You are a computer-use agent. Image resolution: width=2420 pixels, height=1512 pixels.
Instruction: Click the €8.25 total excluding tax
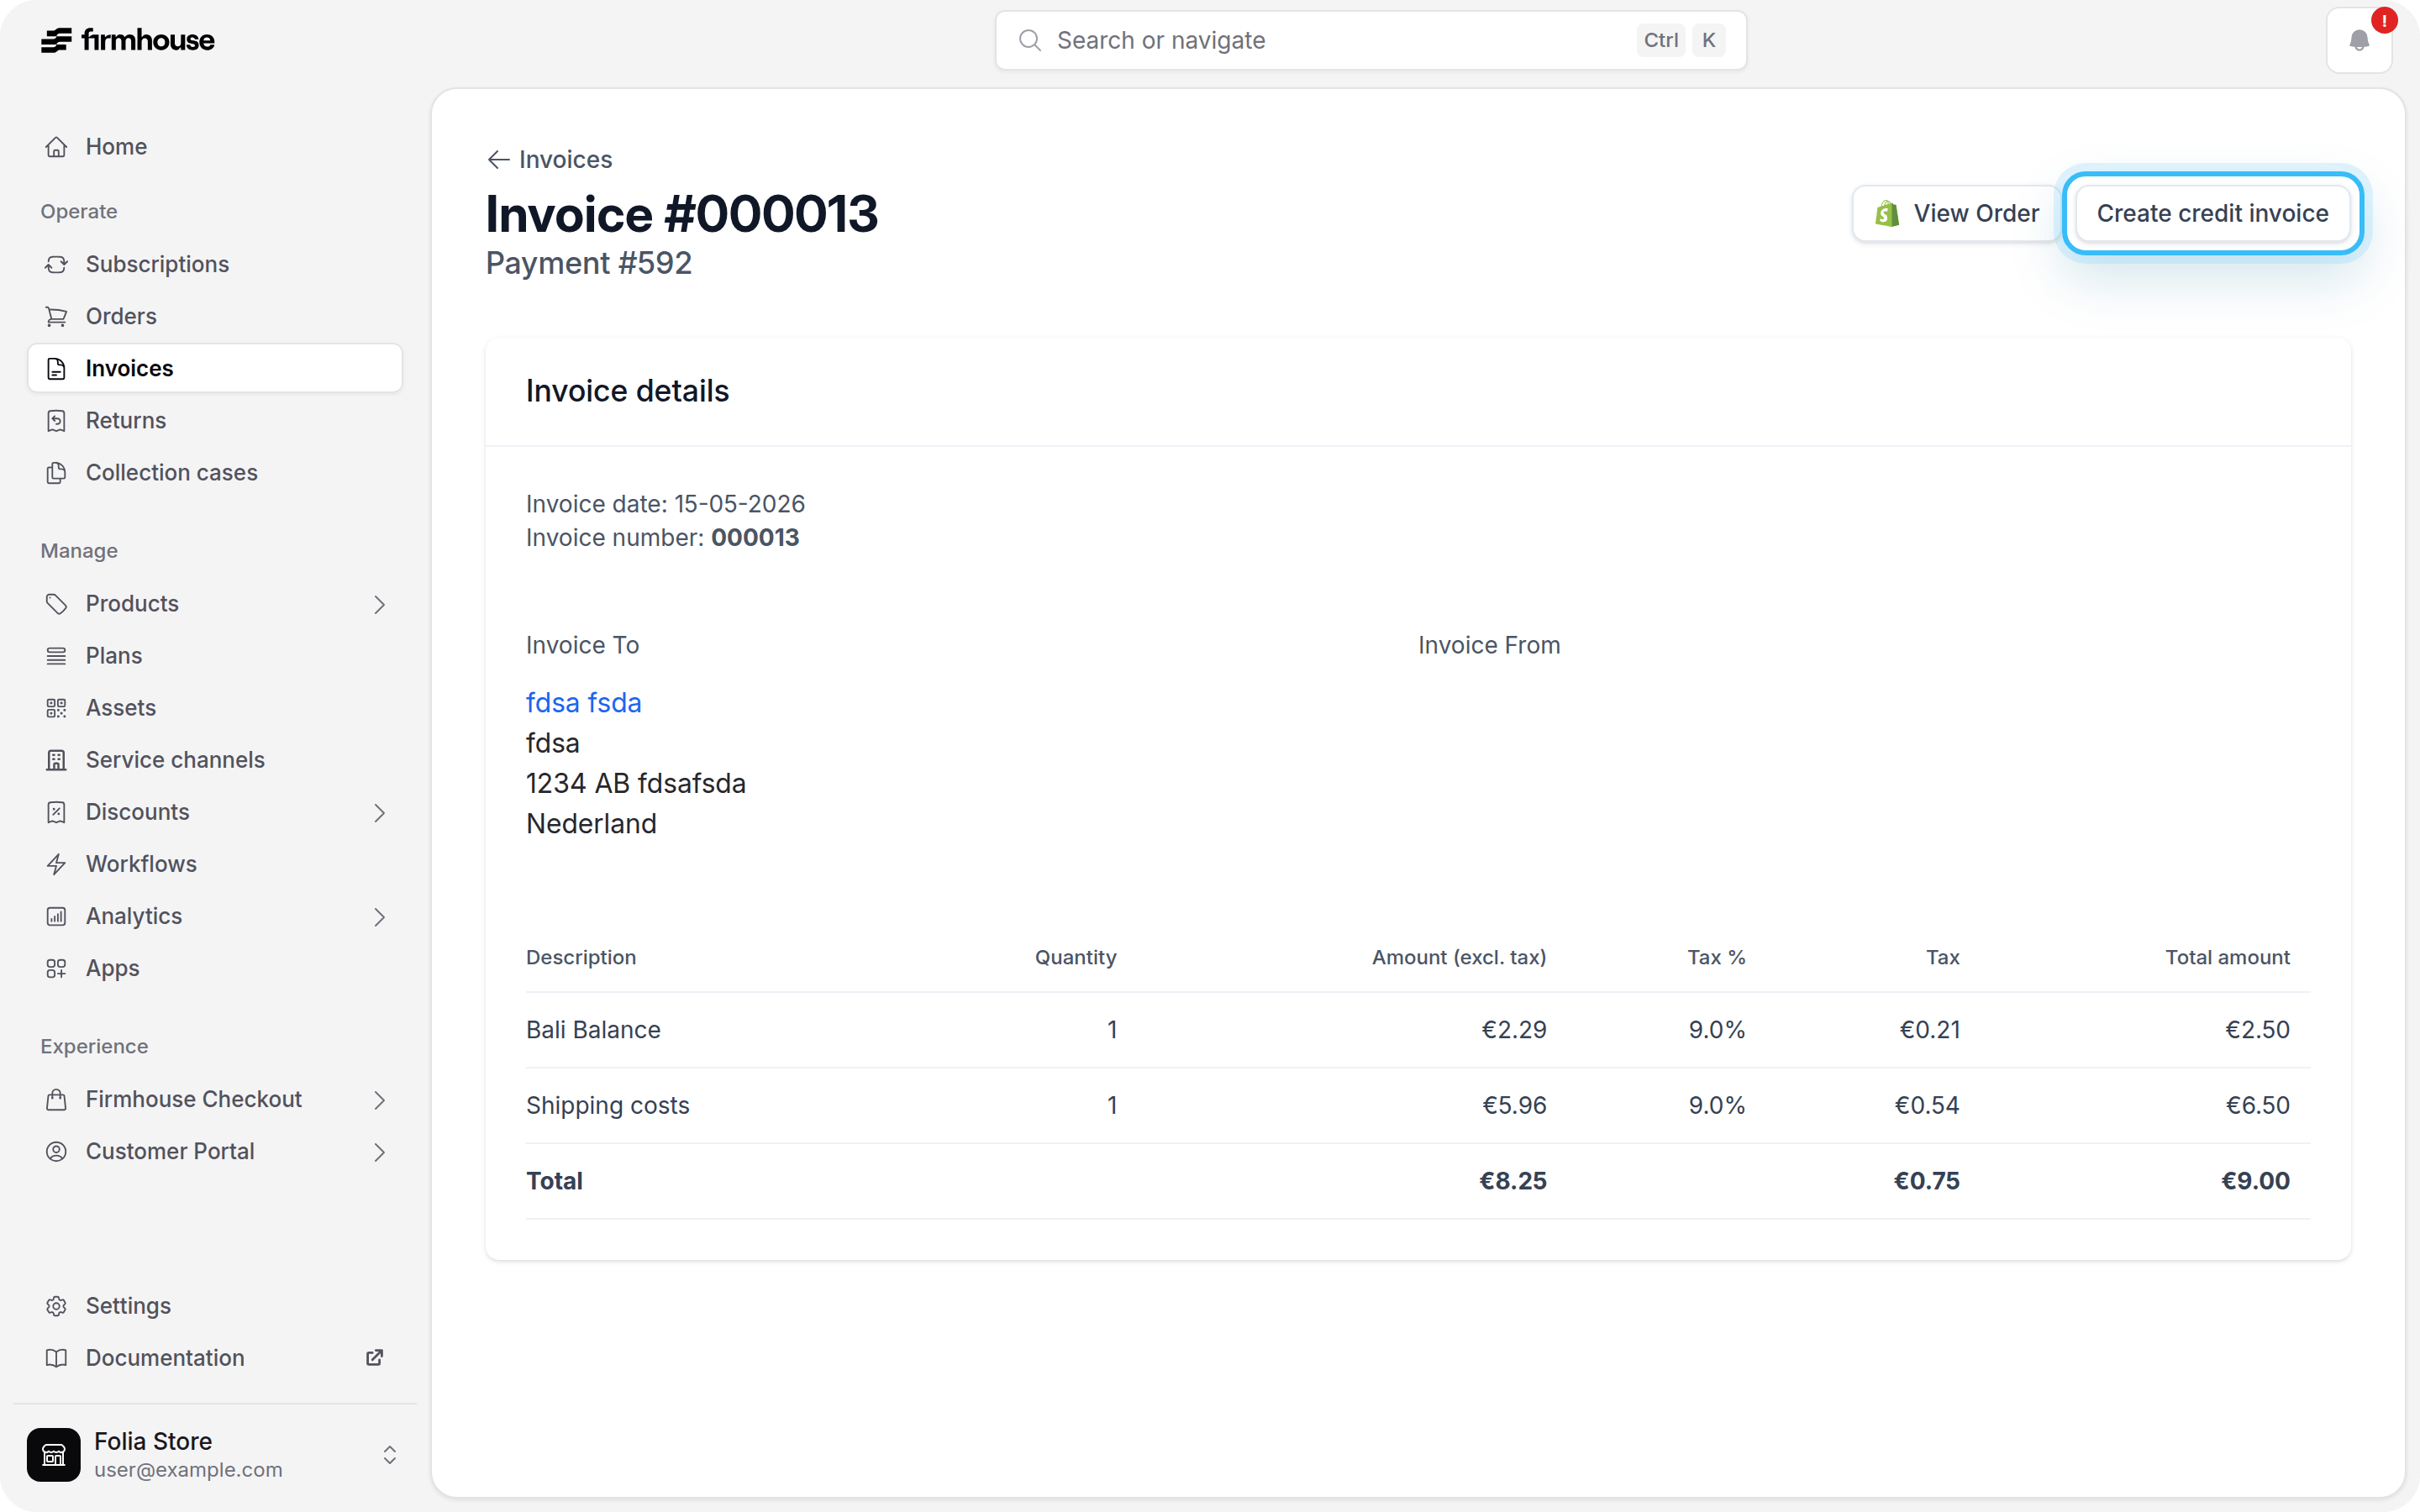click(1512, 1181)
